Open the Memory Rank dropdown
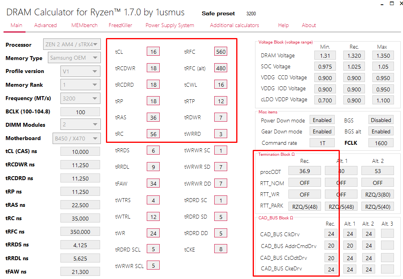Viewport: 403px width, 279px height. coord(80,84)
